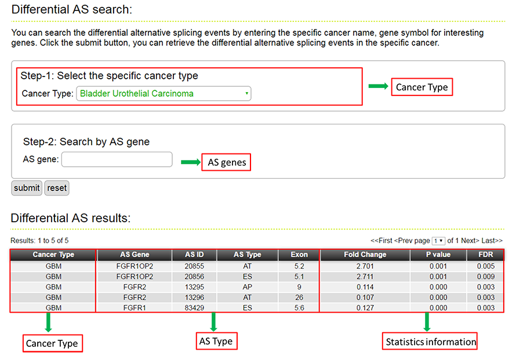Viewport: 516px width, 356px height.
Task: Select the Exon column header
Action: pyautogui.click(x=299, y=255)
